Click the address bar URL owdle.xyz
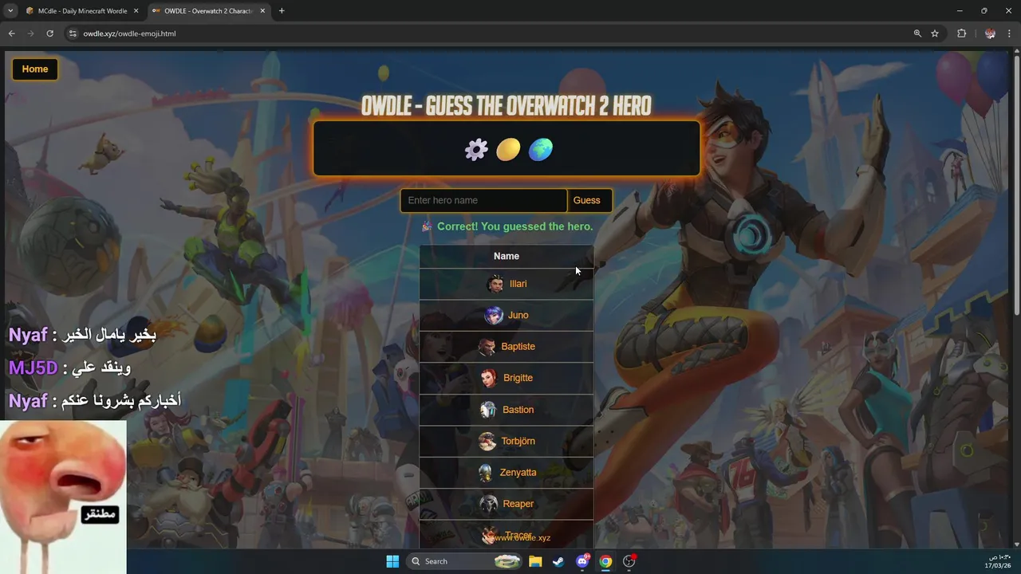The image size is (1021, 574). pyautogui.click(x=129, y=33)
